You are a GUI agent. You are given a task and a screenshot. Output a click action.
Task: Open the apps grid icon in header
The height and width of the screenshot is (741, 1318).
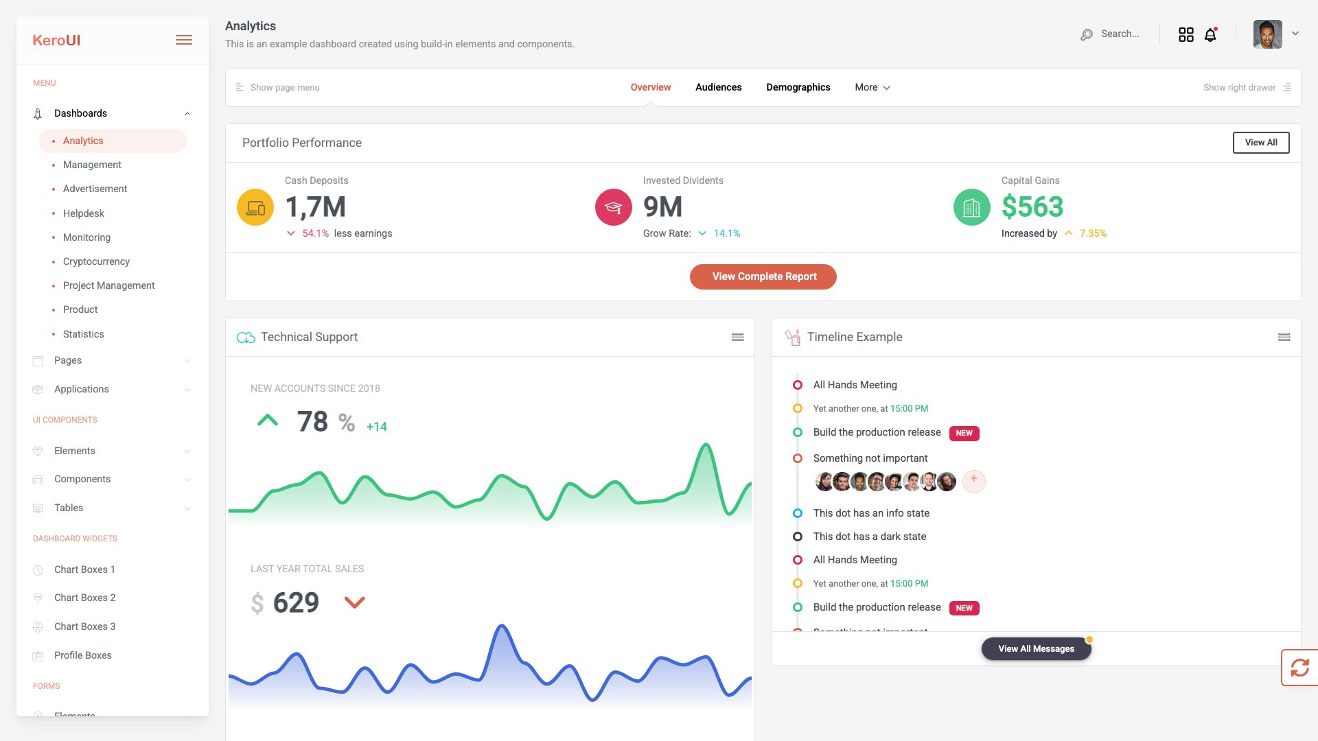(x=1186, y=34)
